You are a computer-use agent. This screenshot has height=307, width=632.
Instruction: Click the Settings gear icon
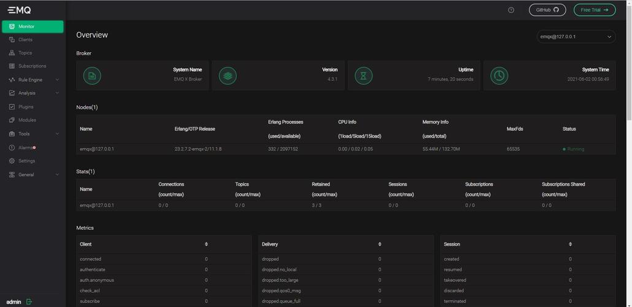pos(12,161)
